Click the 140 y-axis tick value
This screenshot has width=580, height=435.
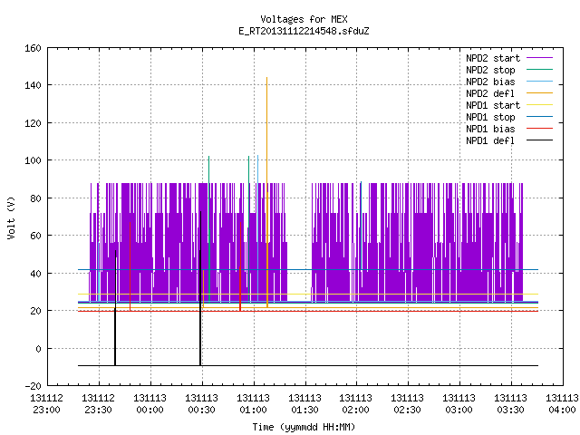click(33, 85)
